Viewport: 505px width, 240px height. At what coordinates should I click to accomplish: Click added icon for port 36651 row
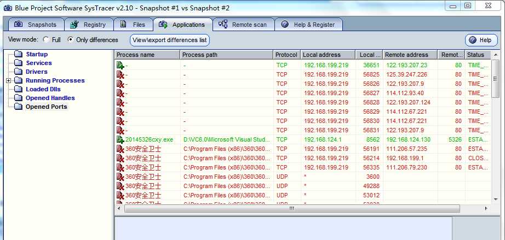tap(120, 66)
